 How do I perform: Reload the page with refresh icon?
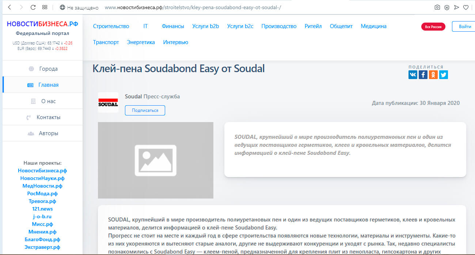point(33,7)
